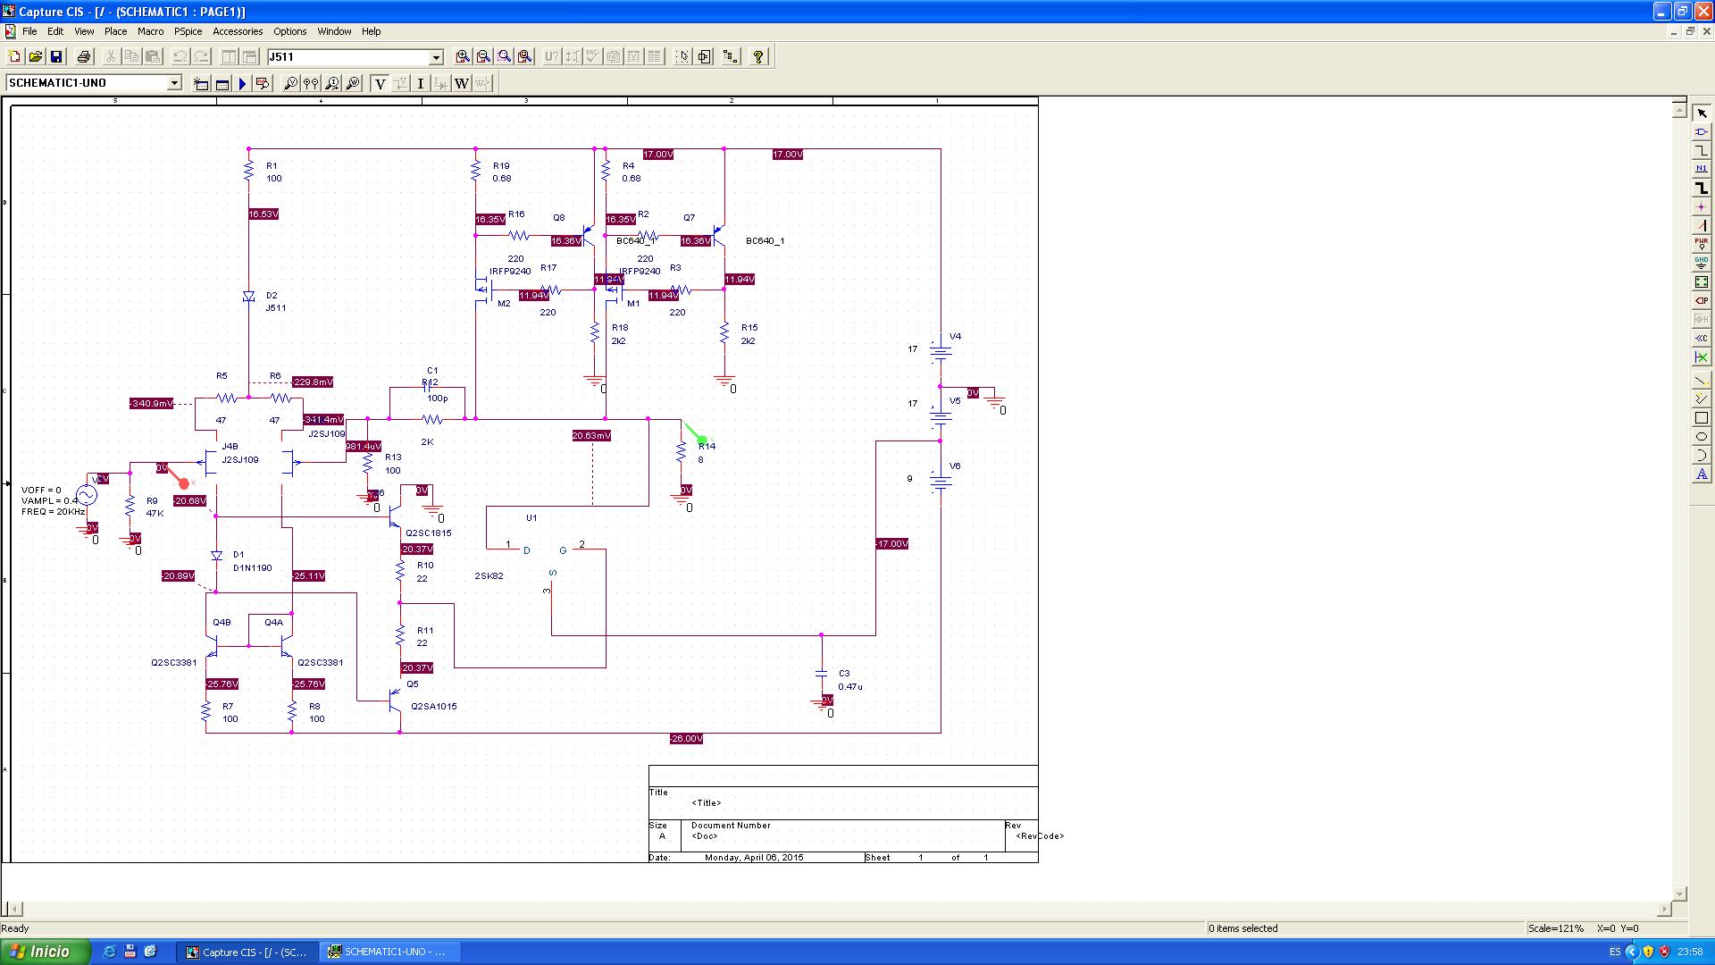Create a new document with toolbar icon
Screen dimensions: 1715x965
pos(14,56)
